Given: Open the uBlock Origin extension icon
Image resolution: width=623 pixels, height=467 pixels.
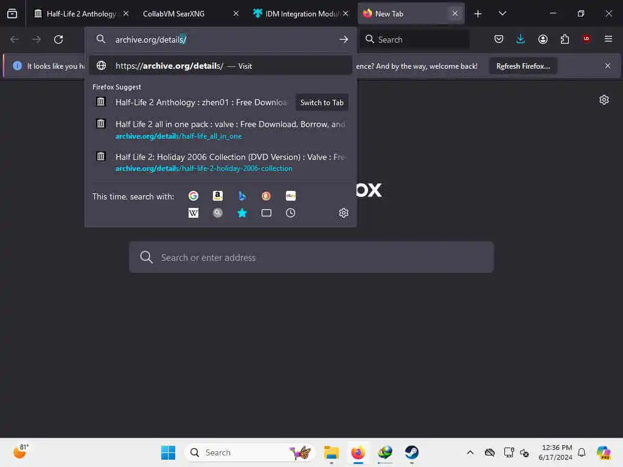Looking at the screenshot, I should click(x=586, y=39).
